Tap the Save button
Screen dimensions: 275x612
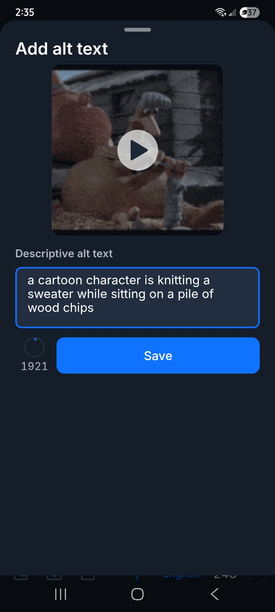(158, 356)
